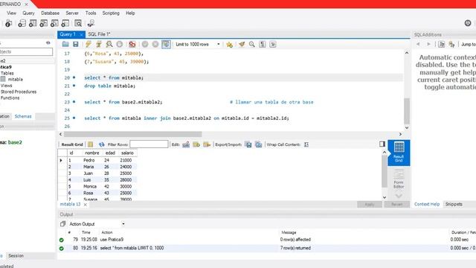Viewport: 476px width, 268px height.
Task: Toggle the auto-commit mode icon
Action: pyautogui.click(x=166, y=45)
